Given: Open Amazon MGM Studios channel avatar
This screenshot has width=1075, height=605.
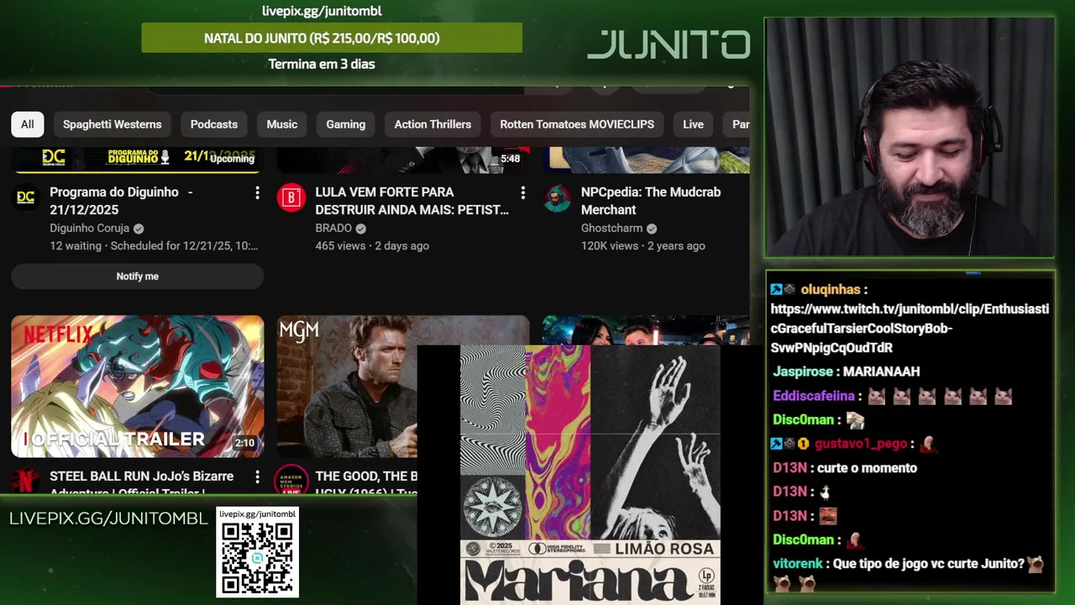Looking at the screenshot, I should [x=291, y=480].
